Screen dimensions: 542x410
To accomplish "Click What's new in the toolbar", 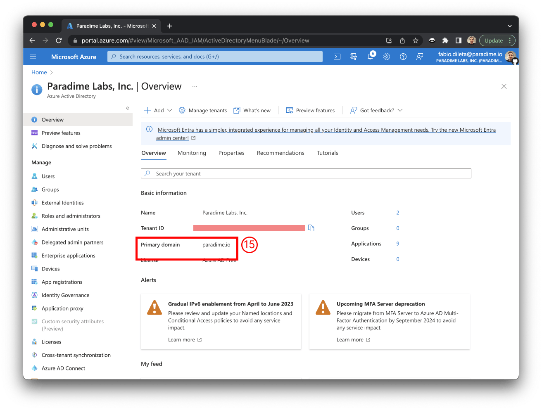I will click(x=252, y=110).
